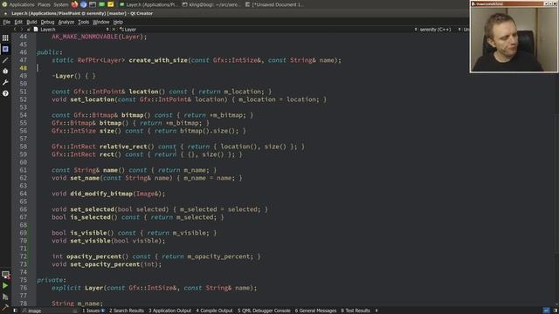Expand the output panes selector arrows
Image resolution: width=559 pixels, height=314 pixels.
point(376,311)
